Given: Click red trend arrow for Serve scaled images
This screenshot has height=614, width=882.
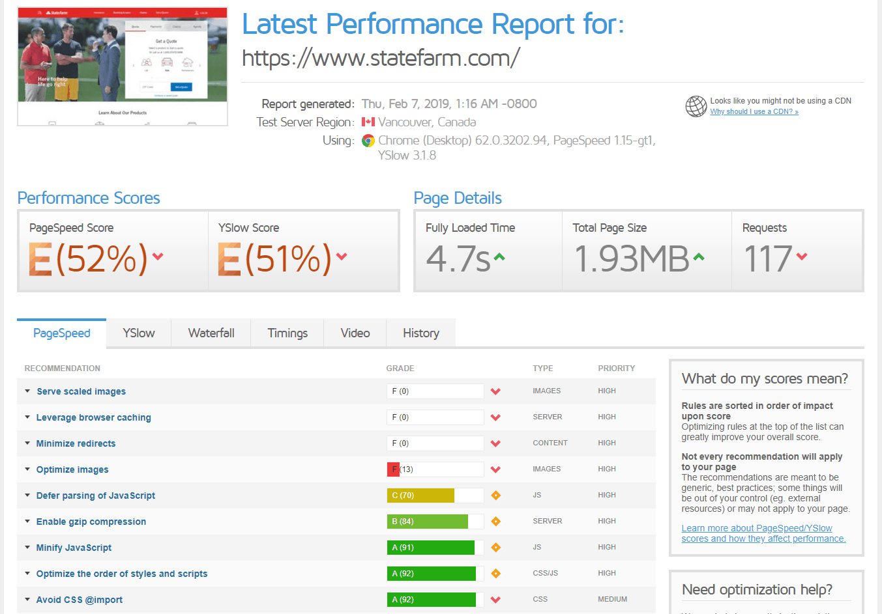Looking at the screenshot, I should click(495, 391).
